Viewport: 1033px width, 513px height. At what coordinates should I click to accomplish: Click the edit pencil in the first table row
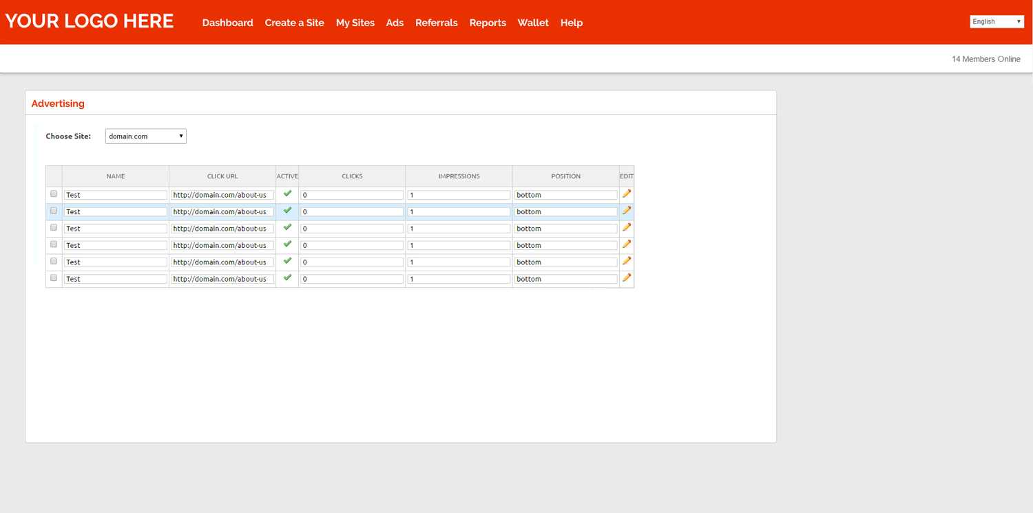coord(627,194)
